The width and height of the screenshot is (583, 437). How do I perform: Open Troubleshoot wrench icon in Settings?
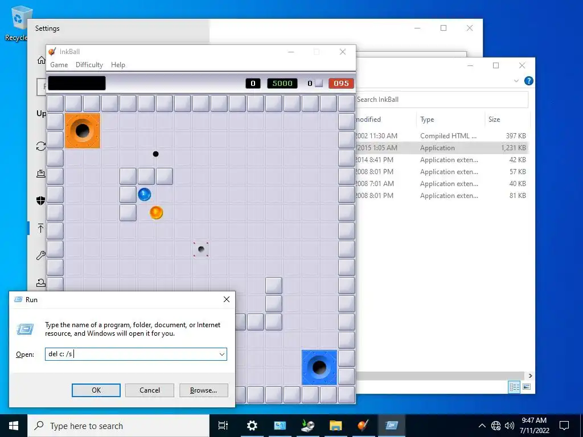coord(41,255)
